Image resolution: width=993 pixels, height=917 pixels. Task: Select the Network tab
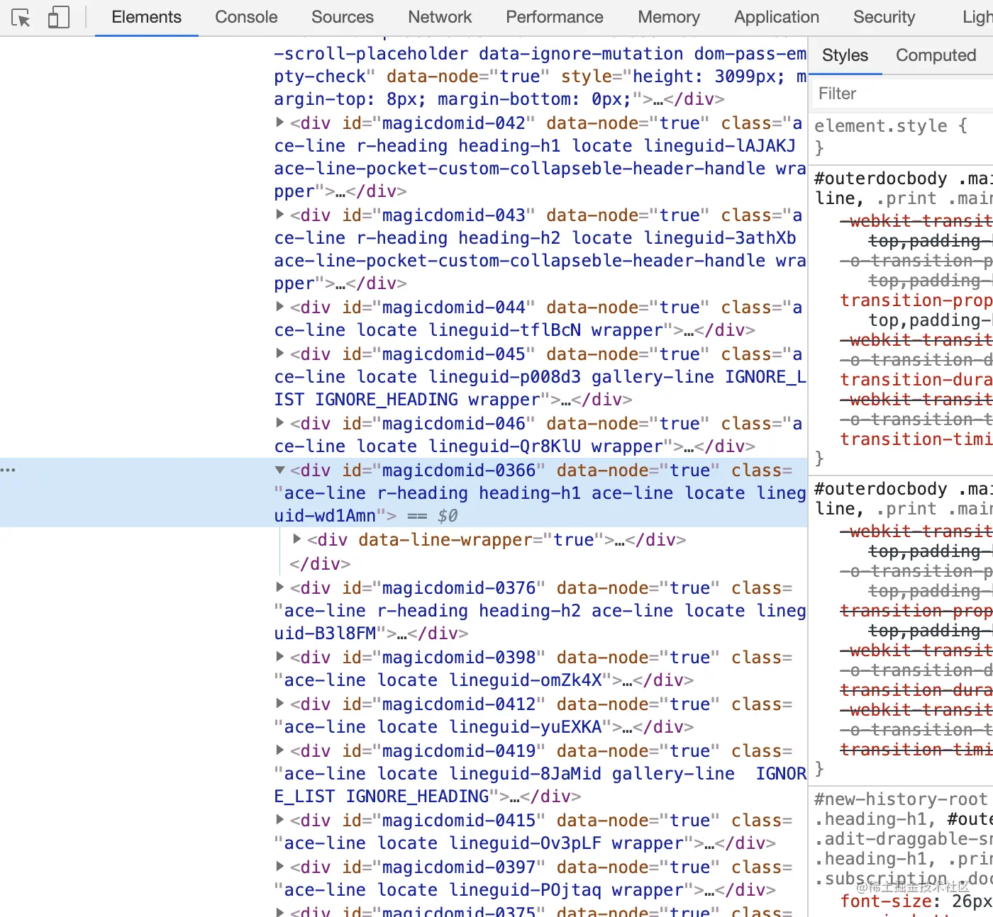pos(440,17)
